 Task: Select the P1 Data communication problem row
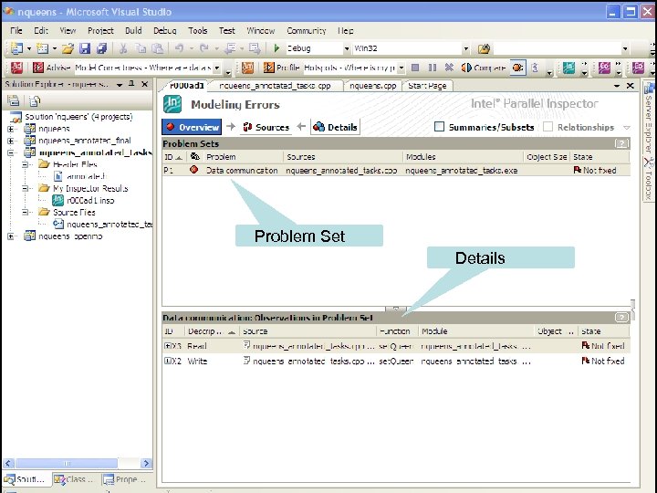point(395,170)
